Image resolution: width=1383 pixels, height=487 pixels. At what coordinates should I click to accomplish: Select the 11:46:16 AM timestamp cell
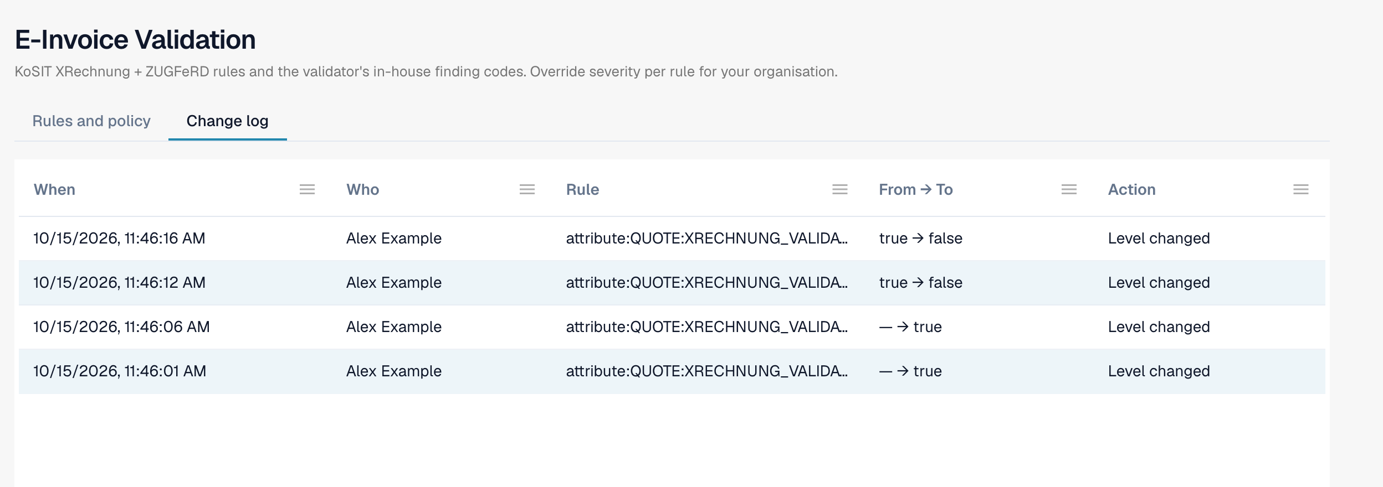(119, 239)
